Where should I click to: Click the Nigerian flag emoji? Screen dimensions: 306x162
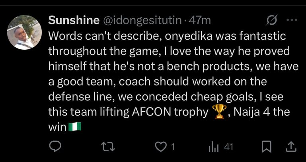click(74, 127)
